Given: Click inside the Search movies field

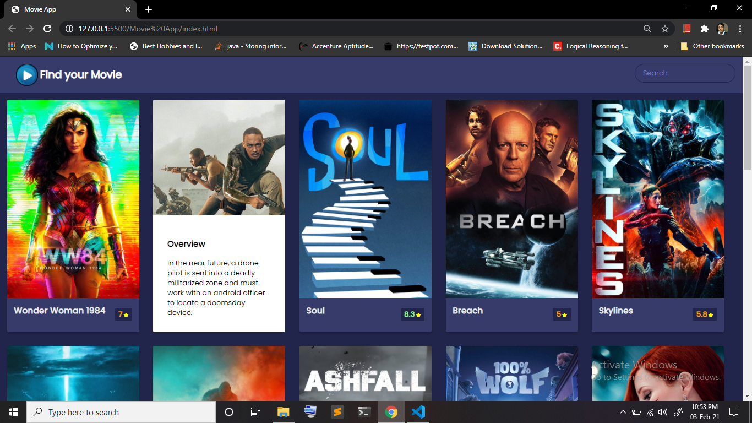Looking at the screenshot, I should (x=684, y=73).
